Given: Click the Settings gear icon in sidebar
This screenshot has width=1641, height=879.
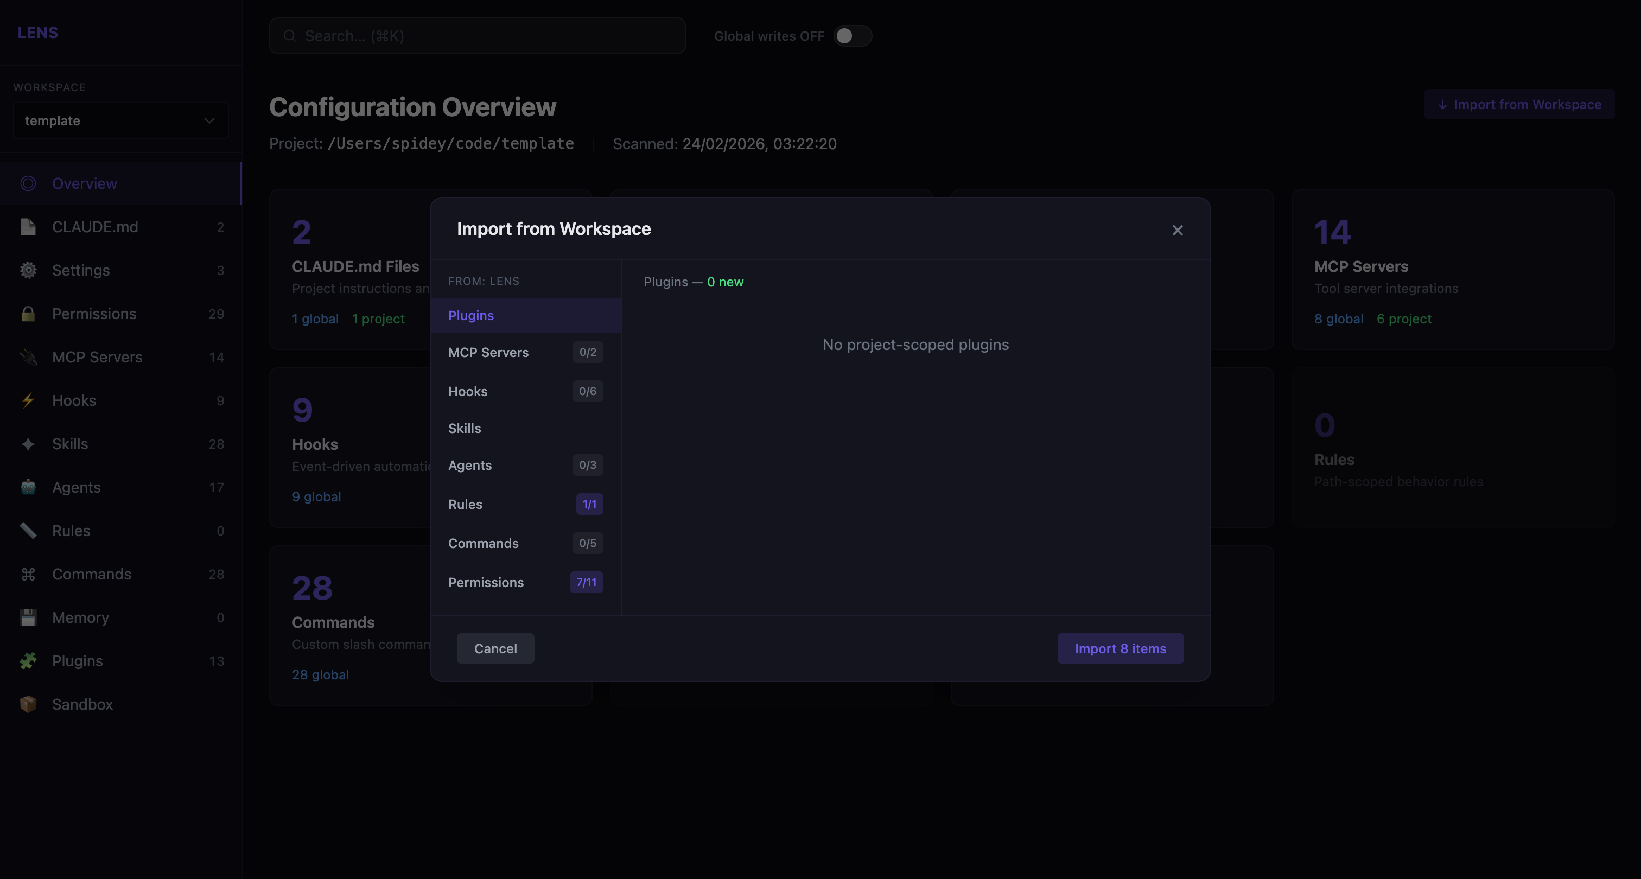Looking at the screenshot, I should point(28,271).
